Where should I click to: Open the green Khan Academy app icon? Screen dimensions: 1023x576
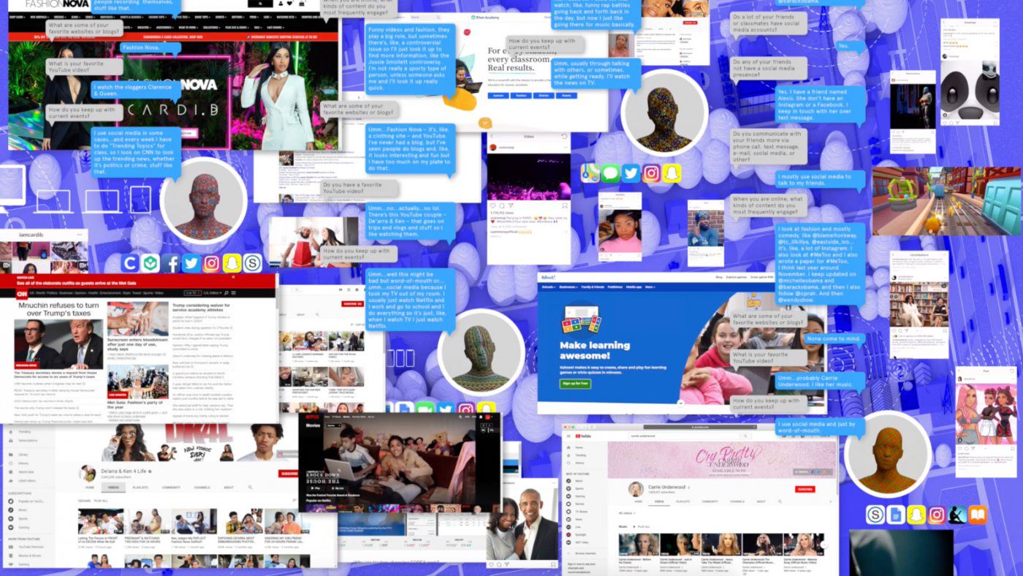click(151, 263)
